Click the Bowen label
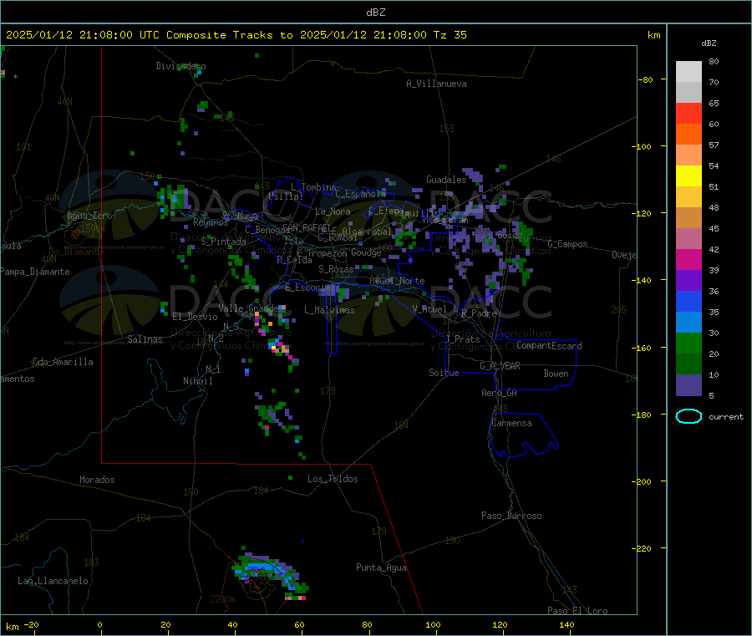This screenshot has width=752, height=636. (556, 374)
